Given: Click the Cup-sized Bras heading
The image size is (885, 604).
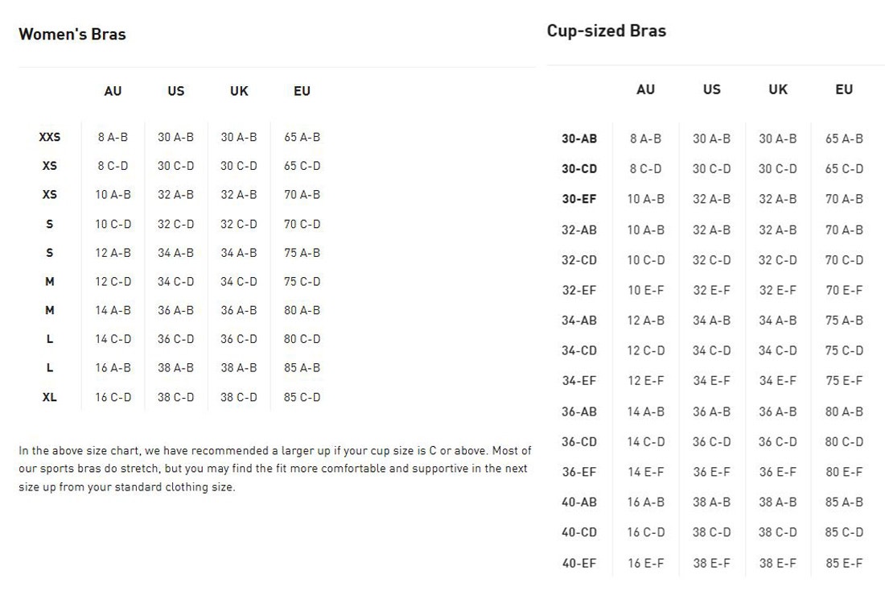Looking at the screenshot, I should 606,31.
